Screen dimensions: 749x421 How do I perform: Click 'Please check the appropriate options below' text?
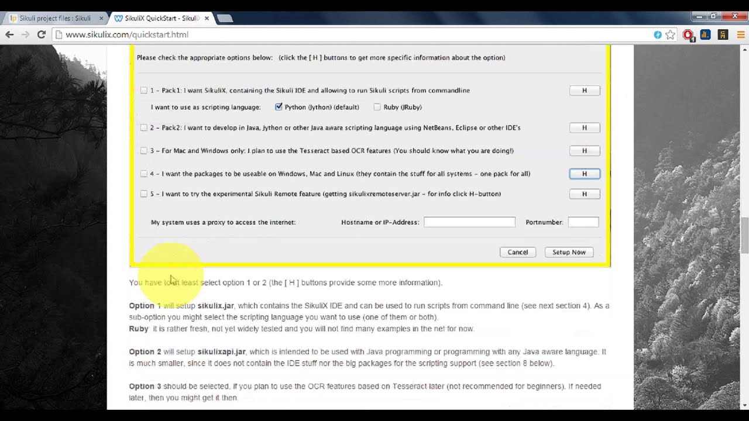(x=205, y=57)
